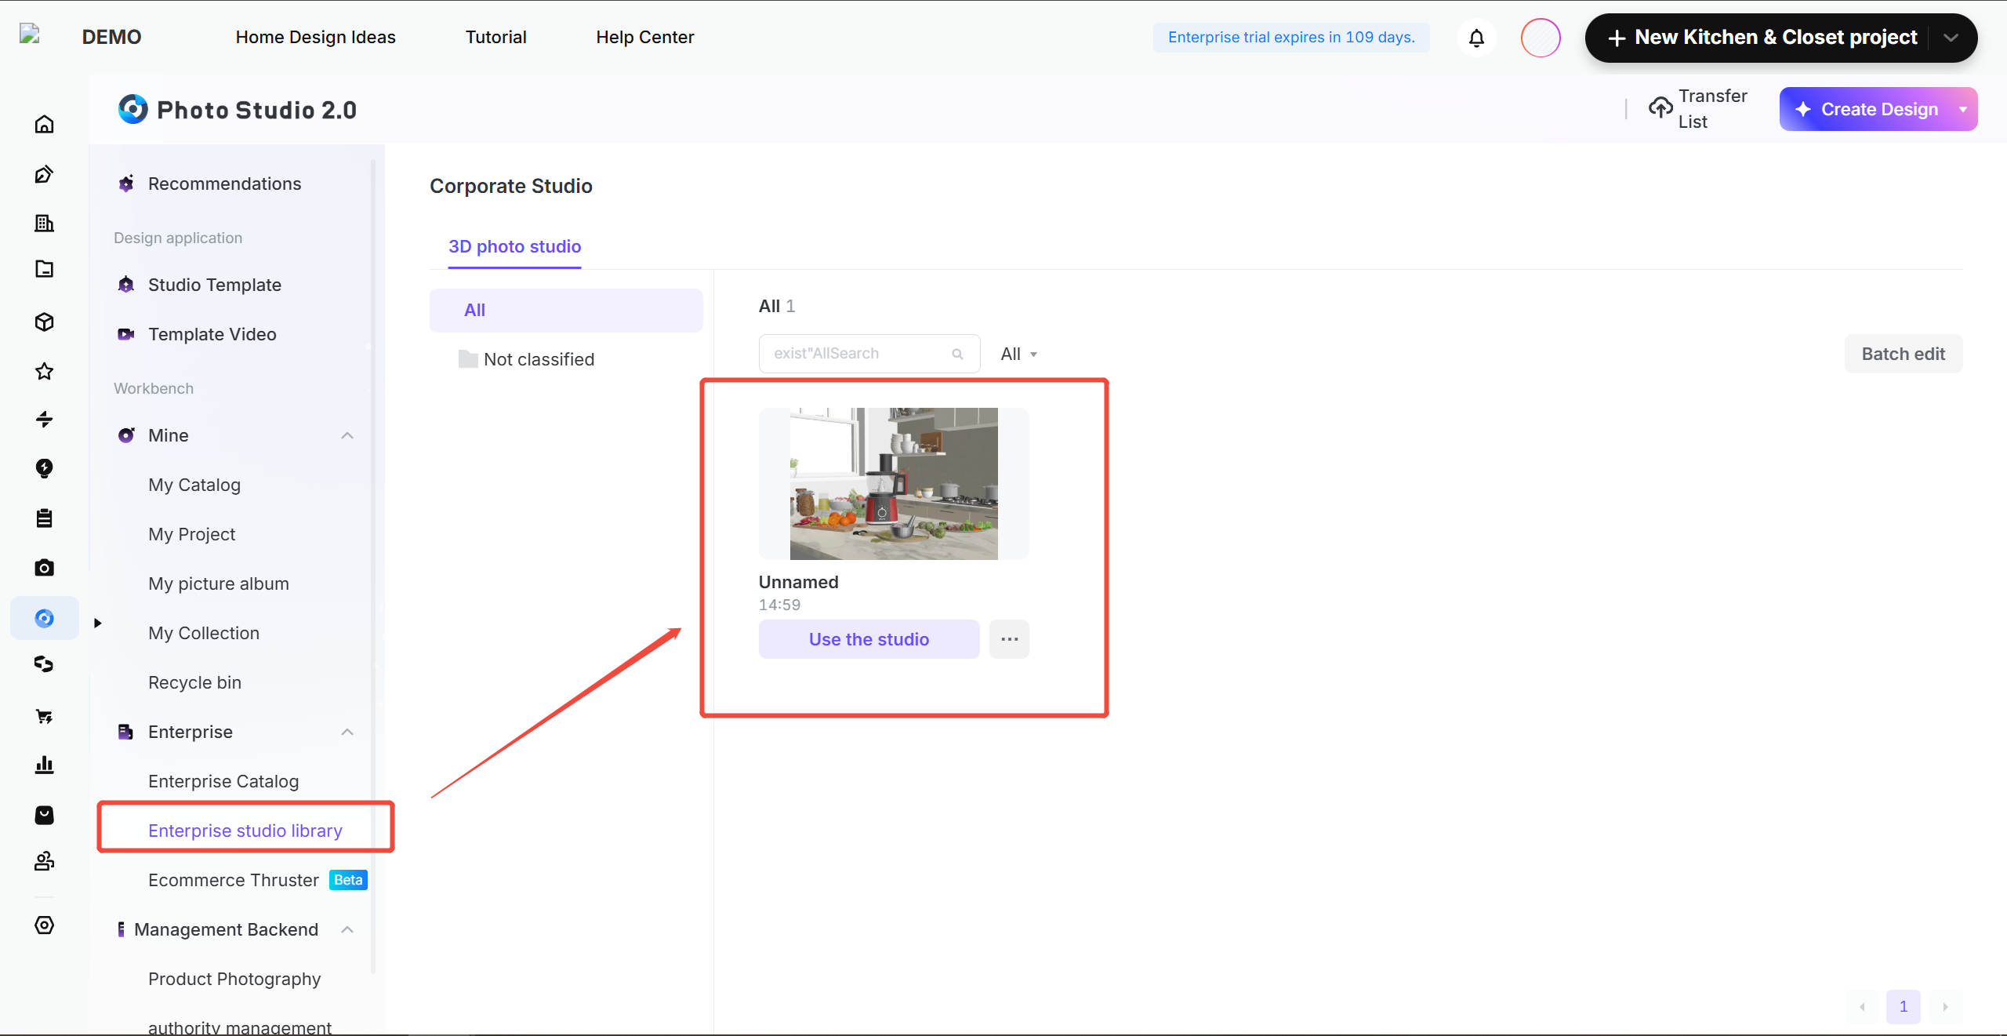Select the Not classified folder
Image resolution: width=2007 pixels, height=1036 pixels.
tap(527, 359)
